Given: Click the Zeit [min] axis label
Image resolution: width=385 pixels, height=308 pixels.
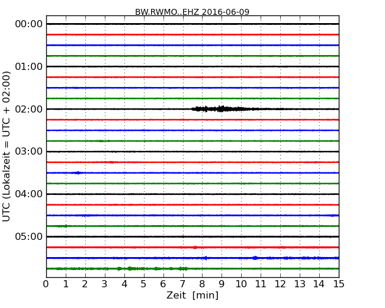Looking at the screenshot, I should click(192, 295).
